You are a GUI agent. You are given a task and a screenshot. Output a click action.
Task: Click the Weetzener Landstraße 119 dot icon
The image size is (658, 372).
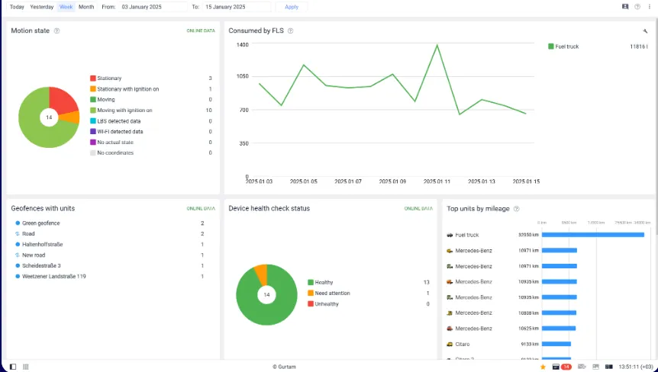pos(18,277)
